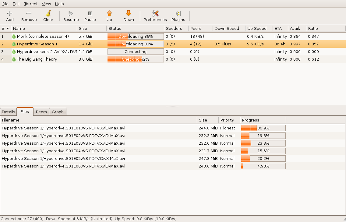The height and width of the screenshot is (222, 346).
Task: Switch to the Peers tab
Action: coord(41,112)
